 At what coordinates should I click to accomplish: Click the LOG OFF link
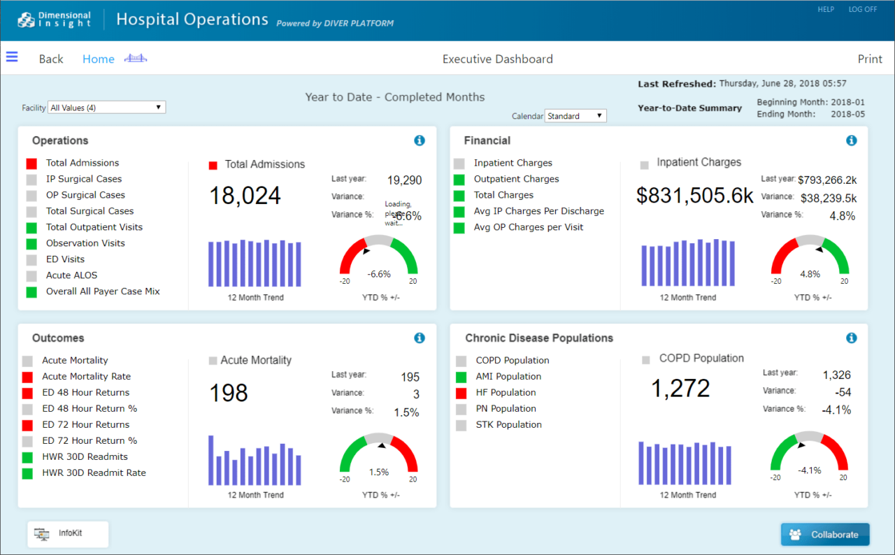tap(862, 9)
